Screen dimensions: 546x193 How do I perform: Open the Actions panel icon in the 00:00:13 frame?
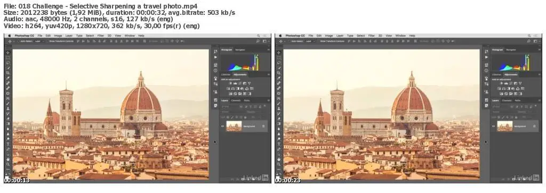tap(215, 57)
